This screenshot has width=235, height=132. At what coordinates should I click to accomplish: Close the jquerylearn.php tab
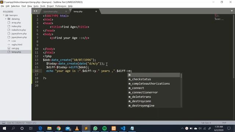(x=66, y=11)
